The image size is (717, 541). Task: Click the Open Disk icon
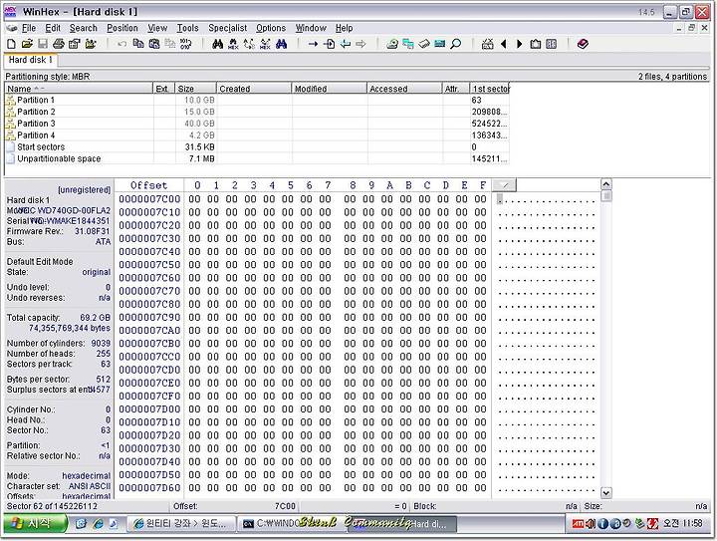(392, 44)
